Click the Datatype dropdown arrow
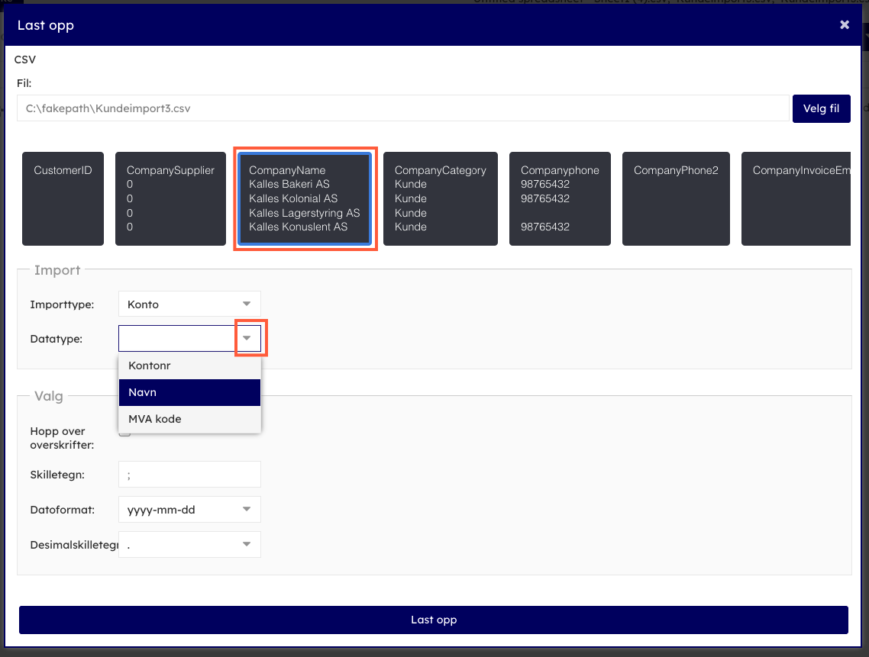The image size is (869, 657). (247, 338)
